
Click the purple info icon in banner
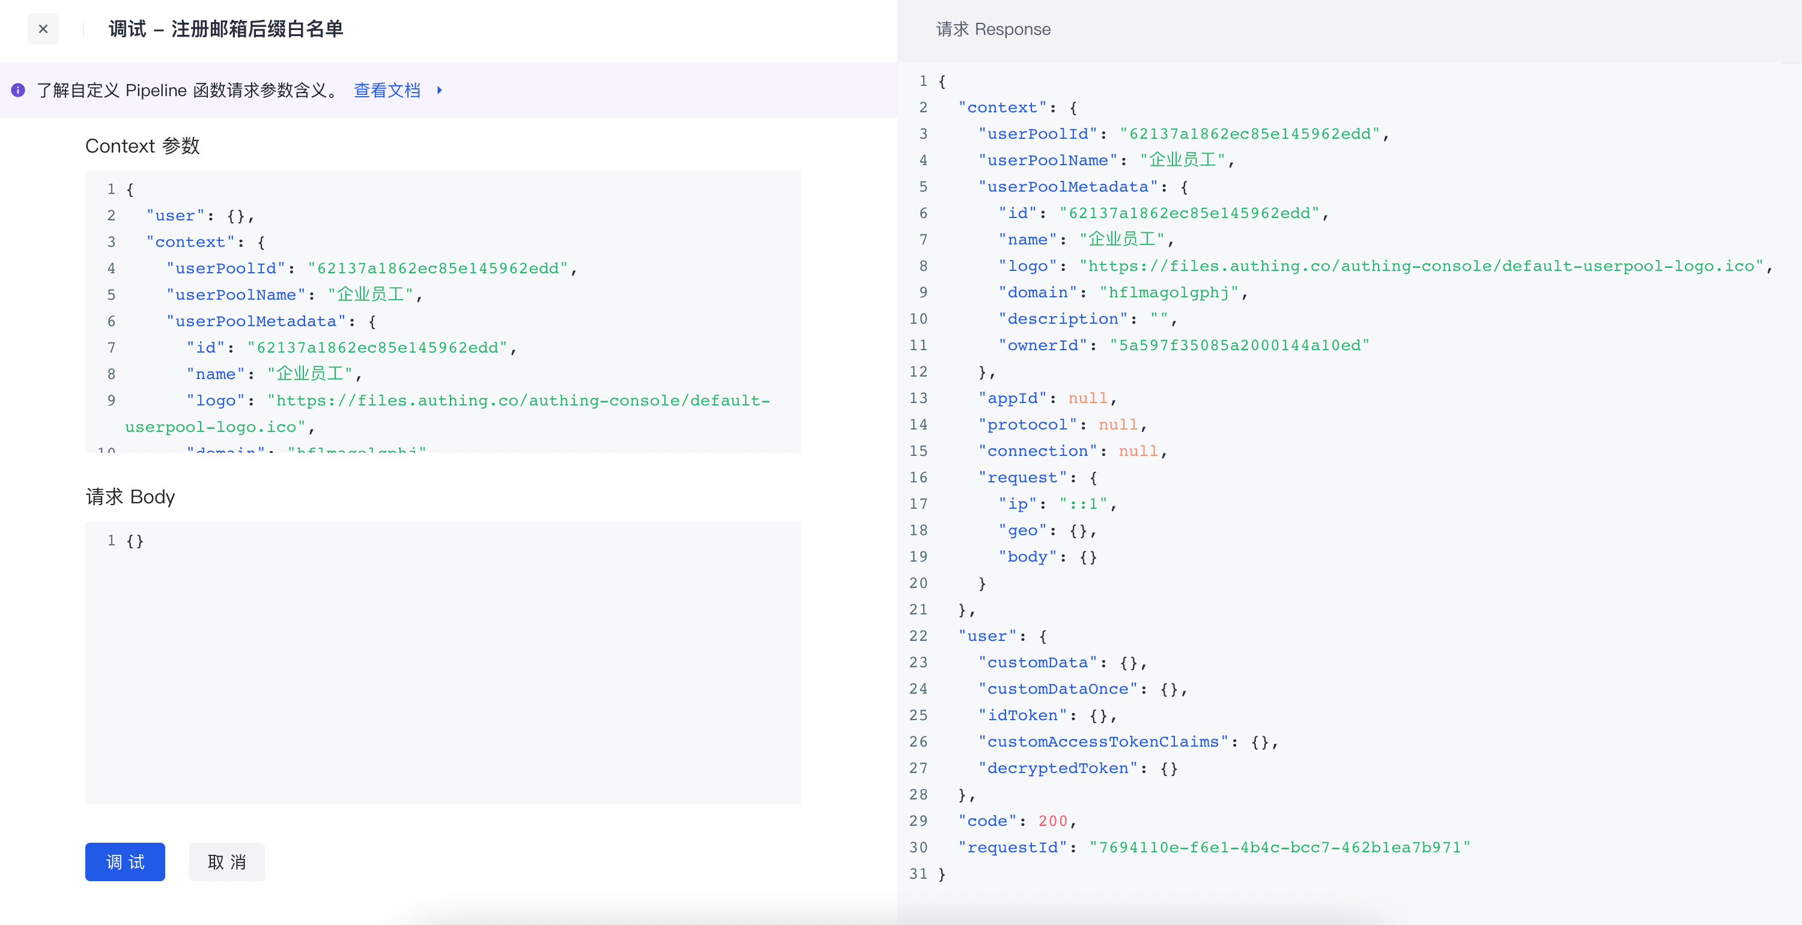click(x=18, y=90)
